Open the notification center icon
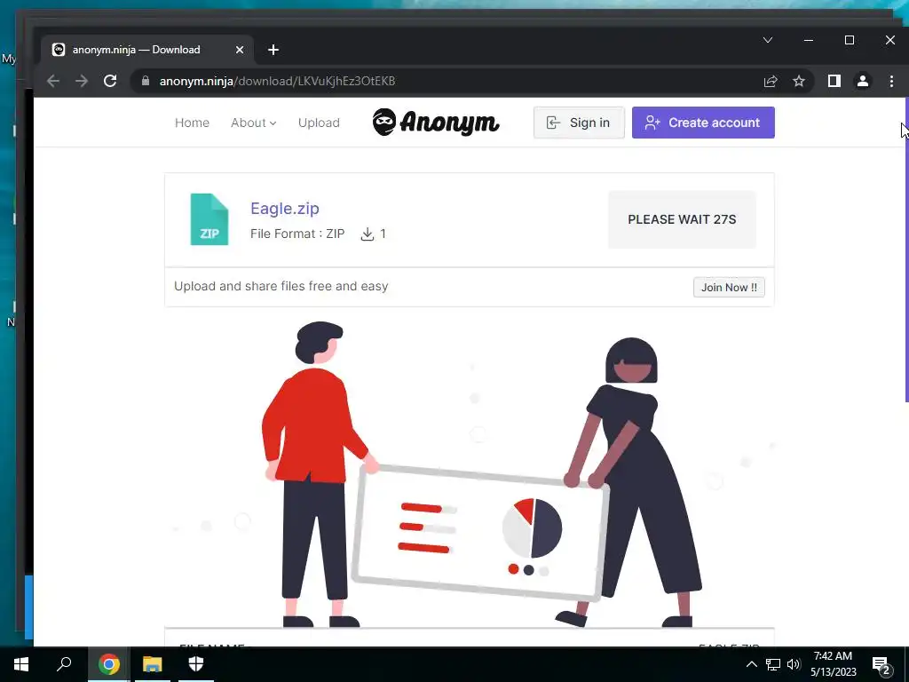Screen dimensions: 909x682 (881, 666)
